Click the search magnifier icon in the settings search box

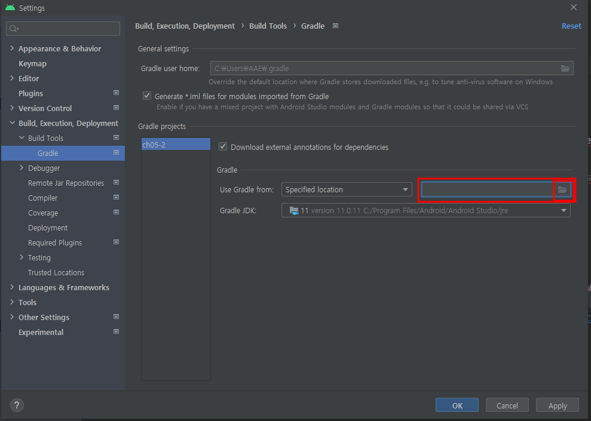pyautogui.click(x=13, y=28)
